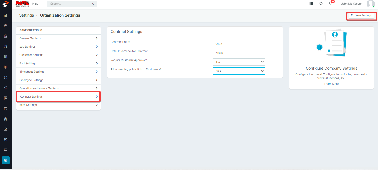378x170 pixels.
Task: Click the Contract Prefix input field
Action: pos(239,44)
